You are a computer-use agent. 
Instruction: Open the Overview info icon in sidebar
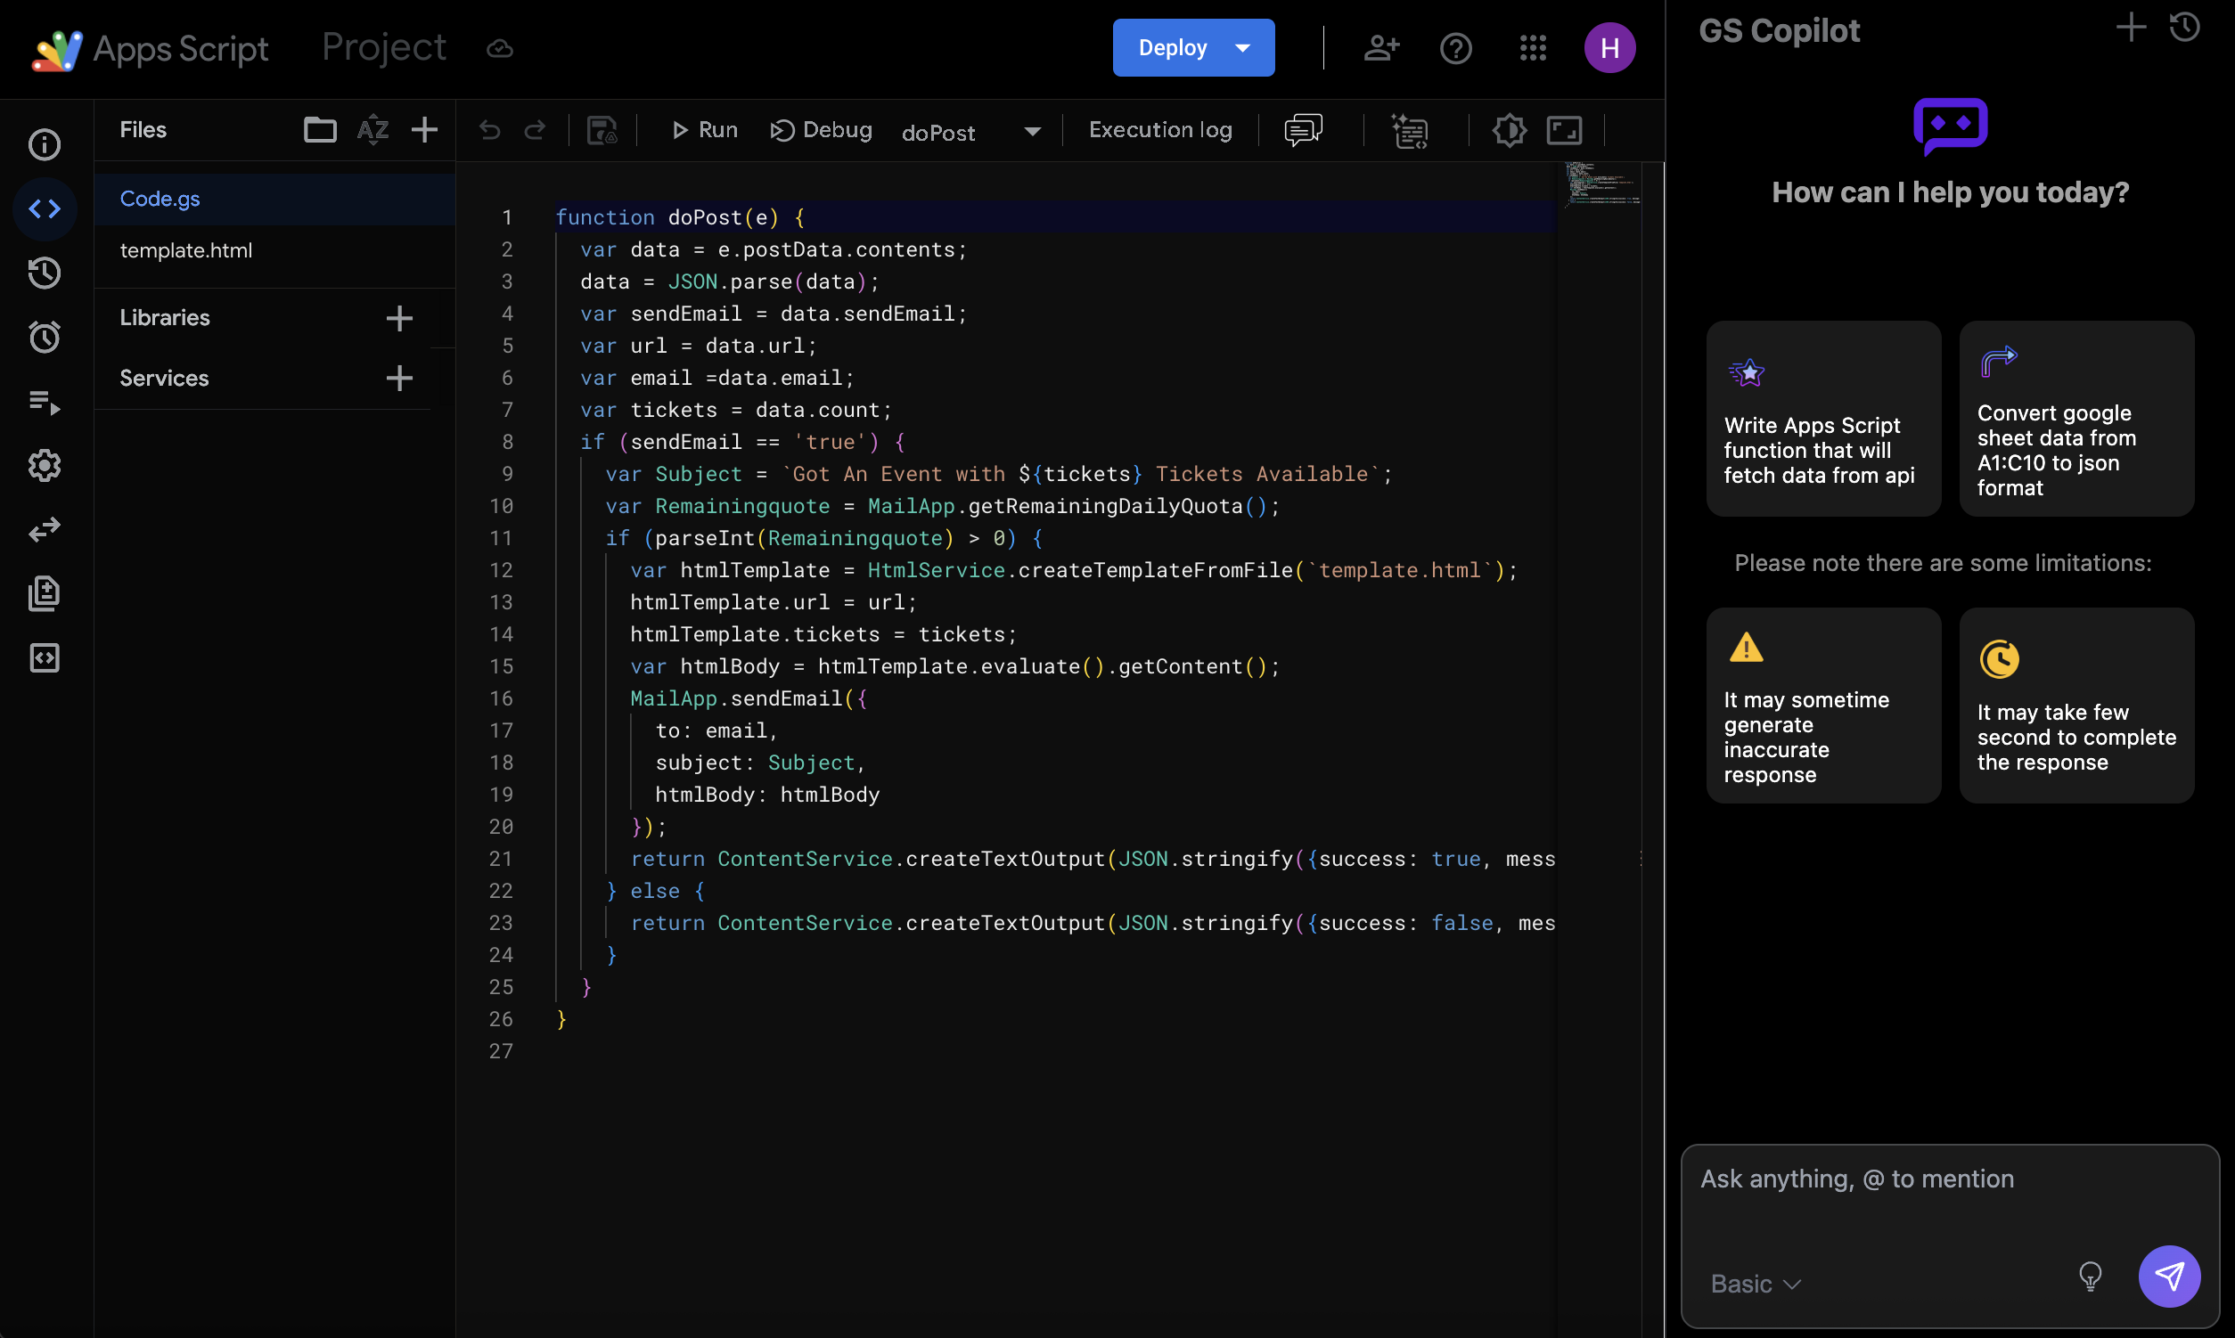[x=45, y=144]
